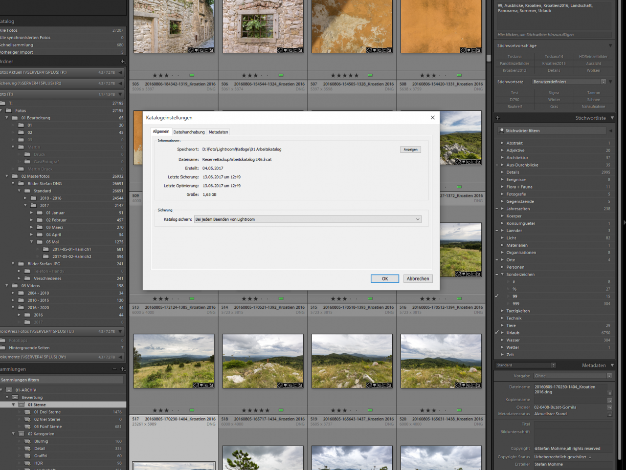The image size is (626, 470).
Task: Click the drive folder icon of T:
Action: point(3,103)
